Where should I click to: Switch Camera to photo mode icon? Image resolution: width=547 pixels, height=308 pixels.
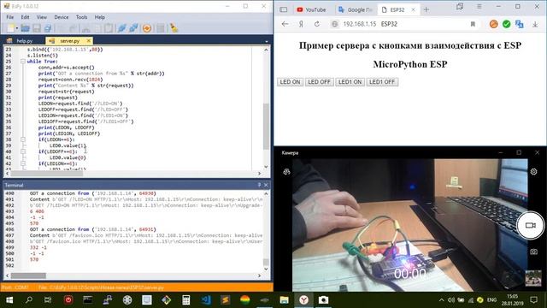(533, 252)
